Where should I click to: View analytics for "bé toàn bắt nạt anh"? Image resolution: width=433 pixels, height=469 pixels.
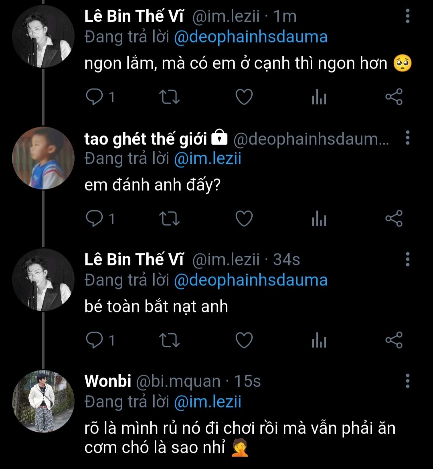click(x=319, y=341)
